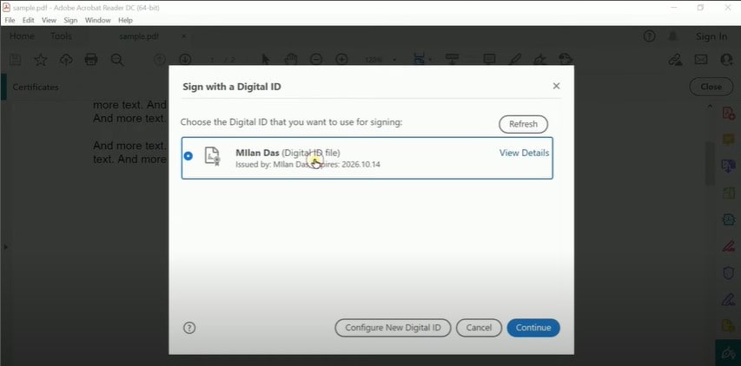Select the Milan Das Digital ID radio button
Viewport: 741px width, 366px height.
point(189,156)
